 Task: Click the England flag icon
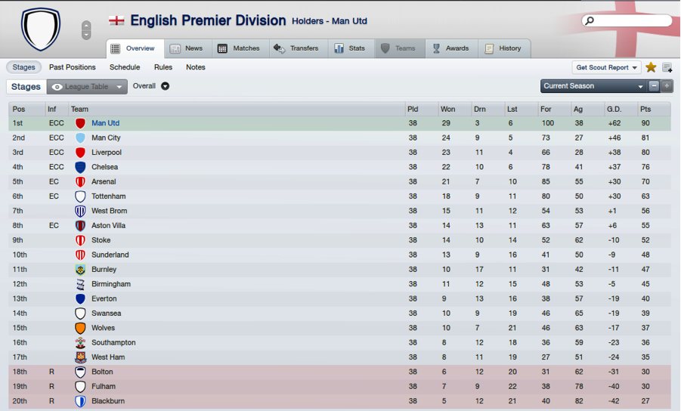[116, 20]
